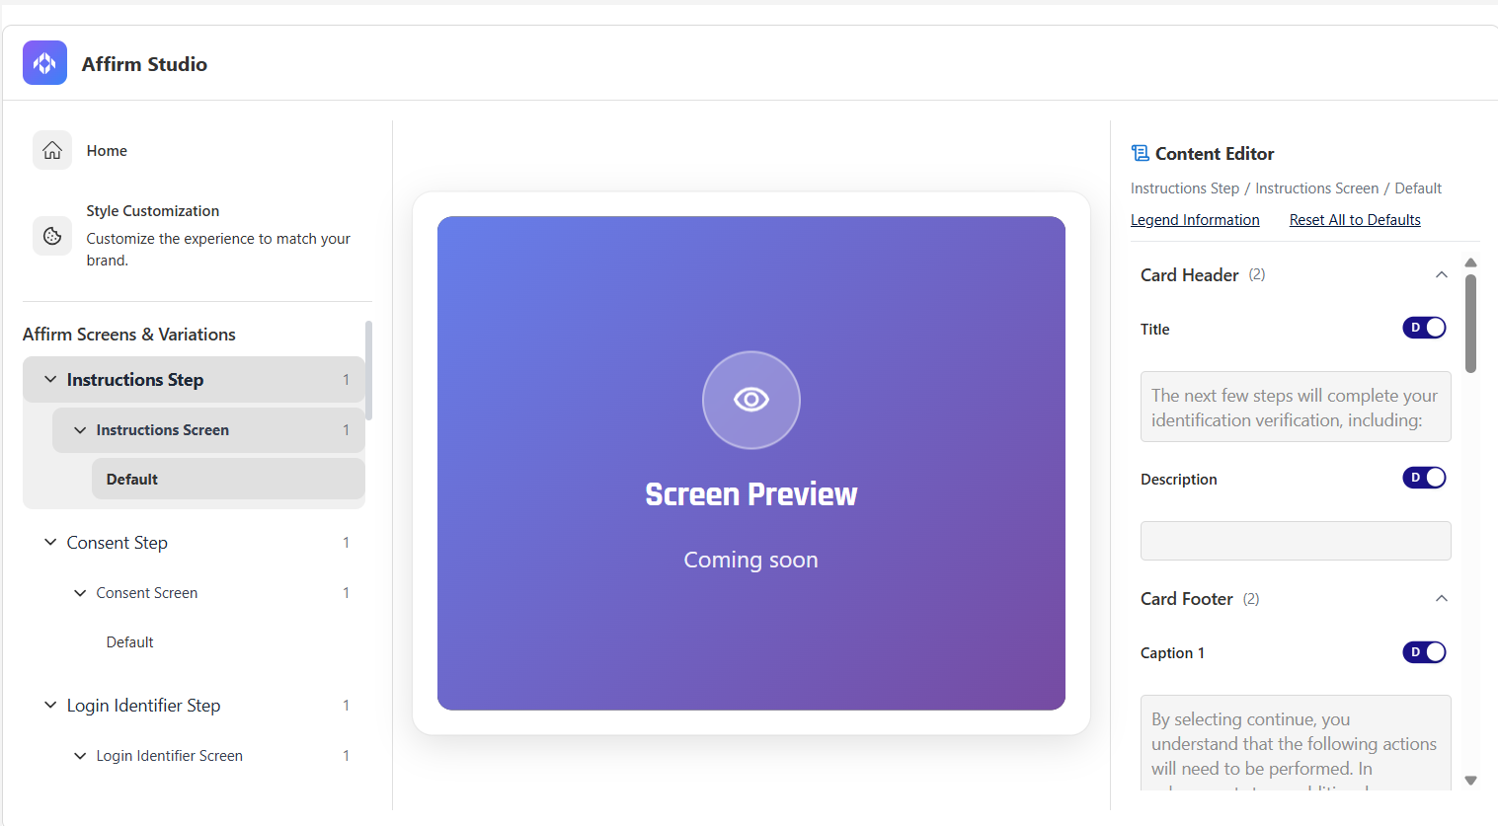The width and height of the screenshot is (1498, 826).
Task: Collapse the Login Identifier Screen chevron
Action: 80,756
